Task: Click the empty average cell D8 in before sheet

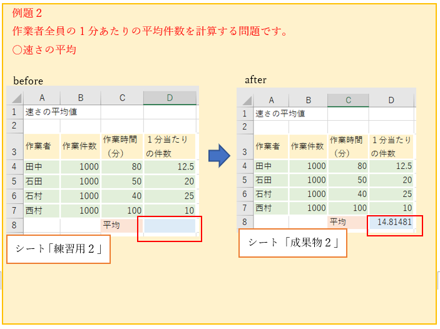Action: pyautogui.click(x=170, y=225)
